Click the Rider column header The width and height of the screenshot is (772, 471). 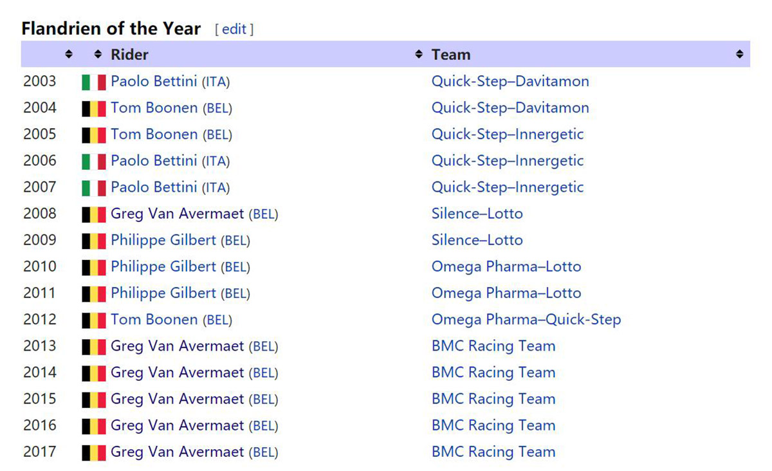click(129, 55)
